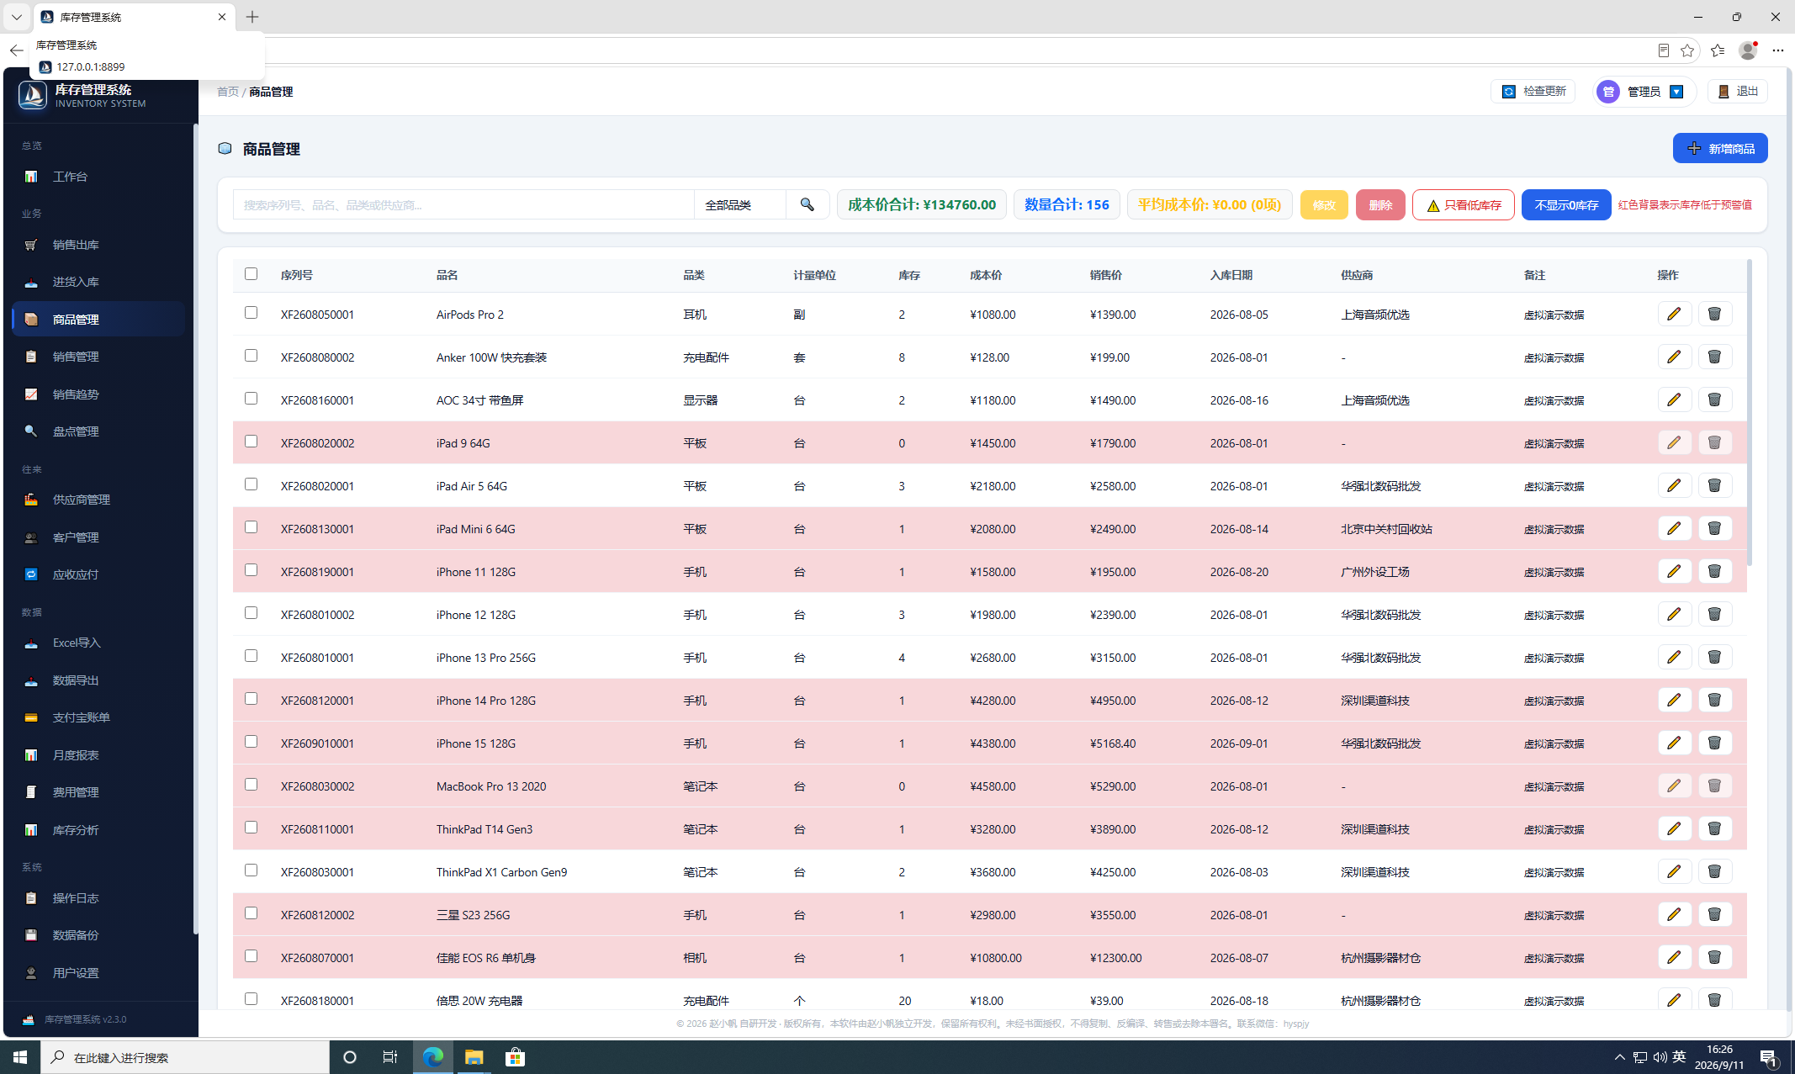Image resolution: width=1795 pixels, height=1074 pixels.
Task: Open the 全部品类 category dropdown
Action: (x=740, y=204)
